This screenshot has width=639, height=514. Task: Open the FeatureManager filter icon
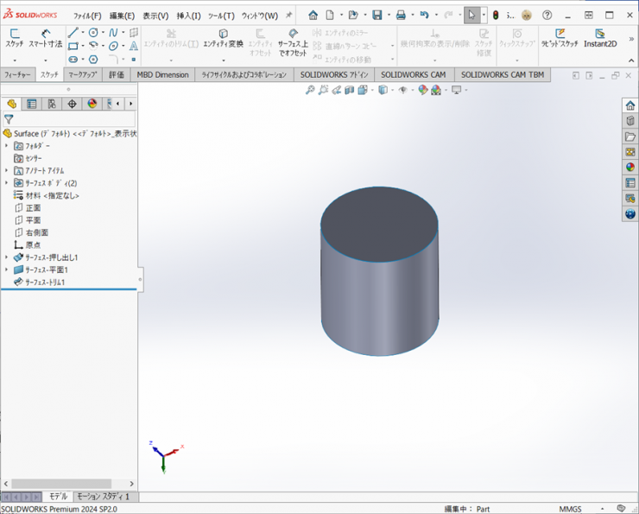click(x=9, y=120)
